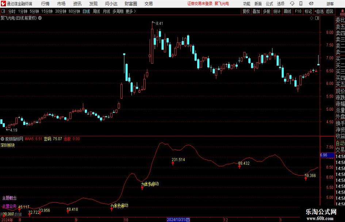
Task: Open the 行情 menu
Action: (45, 4)
